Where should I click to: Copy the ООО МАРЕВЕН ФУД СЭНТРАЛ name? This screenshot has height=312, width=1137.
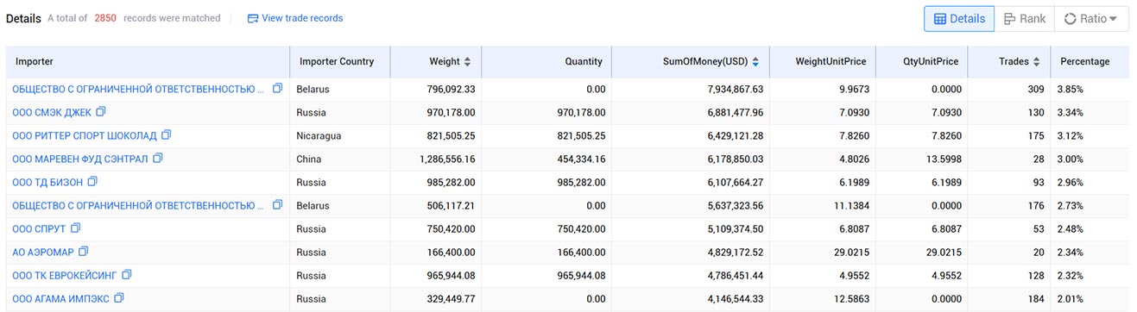pyautogui.click(x=158, y=159)
